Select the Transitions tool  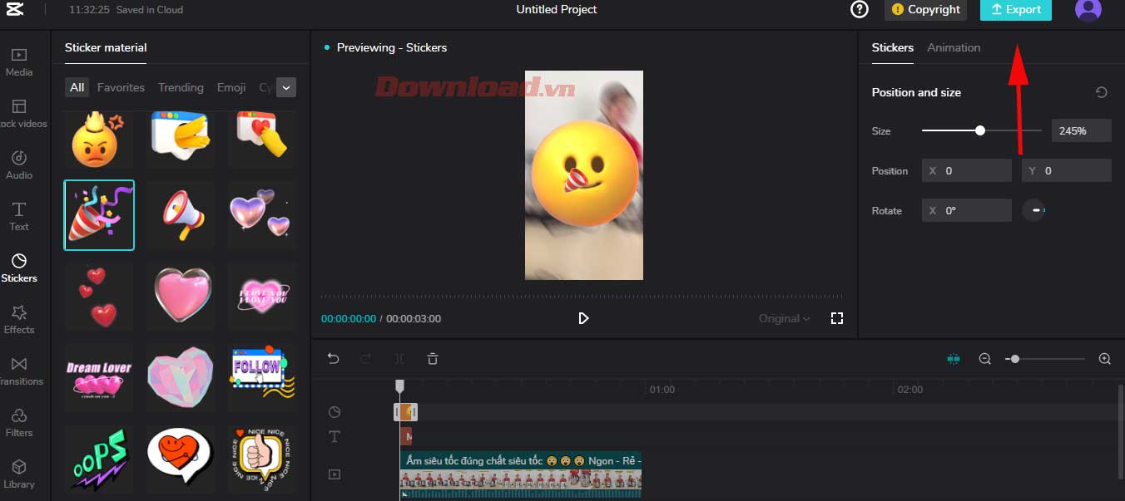coord(19,371)
